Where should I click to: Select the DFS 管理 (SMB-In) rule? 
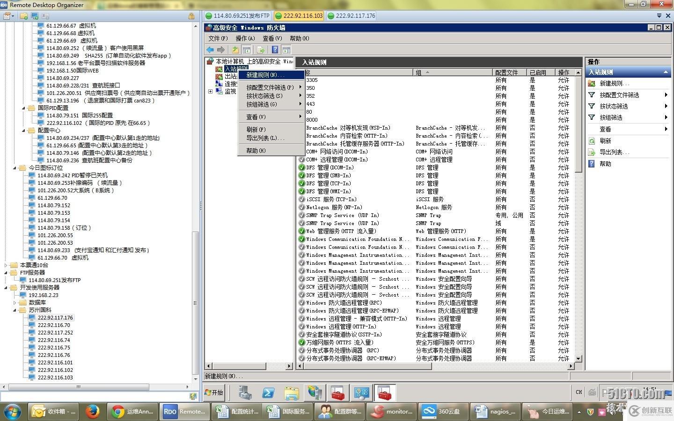(328, 175)
